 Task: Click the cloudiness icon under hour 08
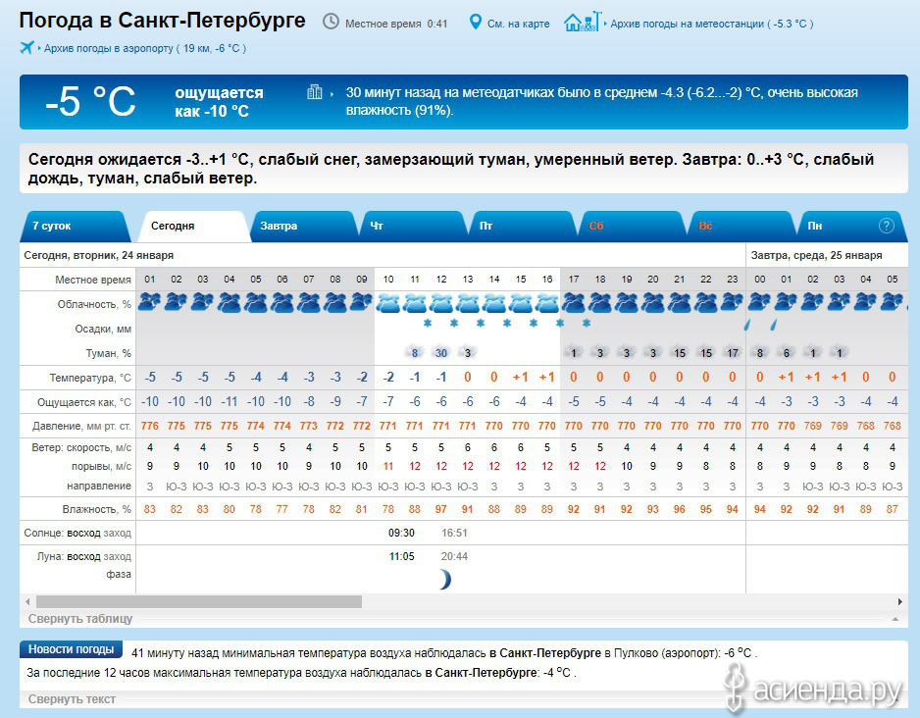pyautogui.click(x=335, y=303)
